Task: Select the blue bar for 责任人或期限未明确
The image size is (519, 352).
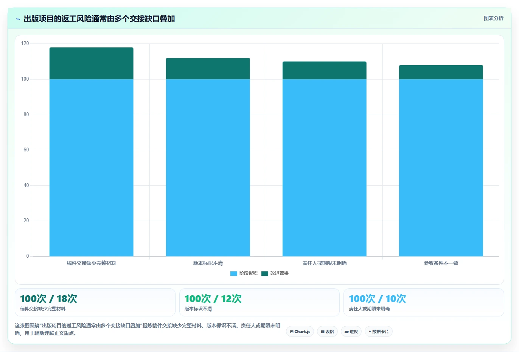Action: (x=325, y=168)
